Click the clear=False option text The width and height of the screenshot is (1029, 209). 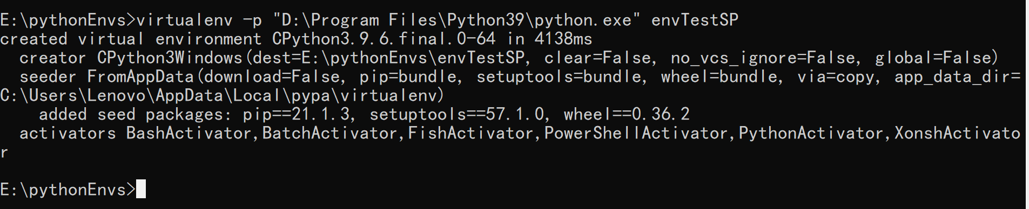[597, 58]
